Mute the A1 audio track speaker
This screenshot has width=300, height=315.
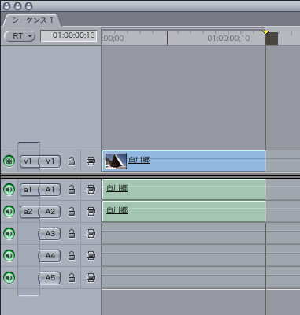pyautogui.click(x=9, y=189)
